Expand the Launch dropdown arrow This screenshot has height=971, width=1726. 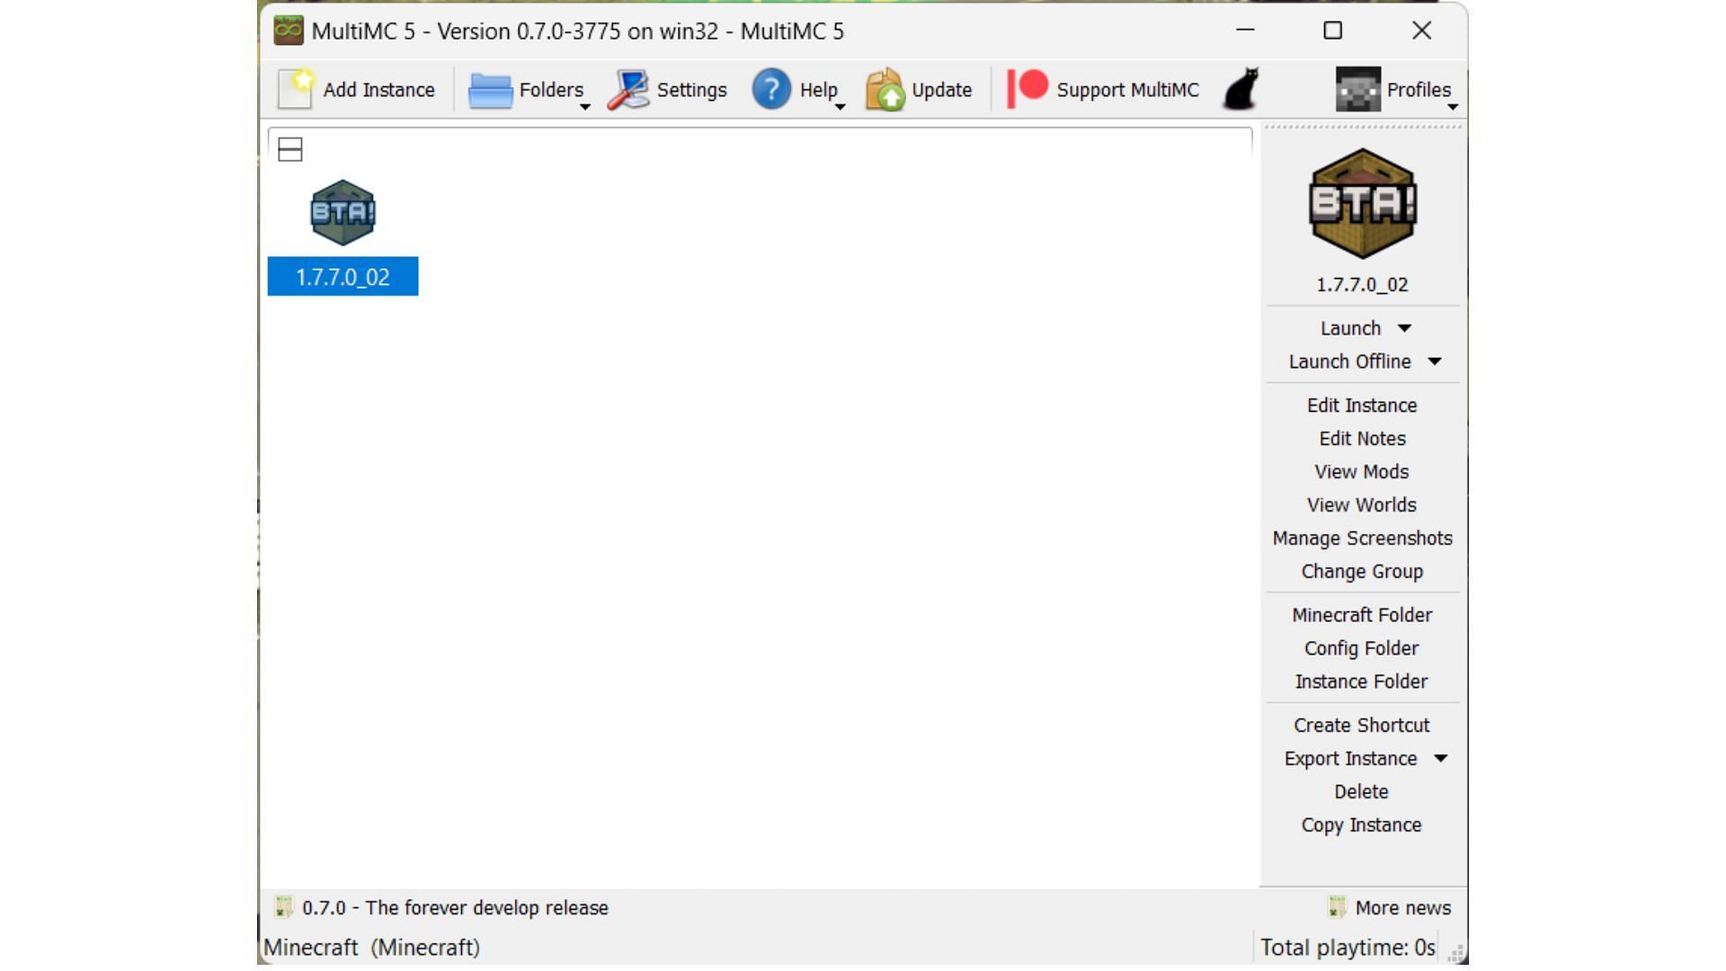click(1402, 327)
